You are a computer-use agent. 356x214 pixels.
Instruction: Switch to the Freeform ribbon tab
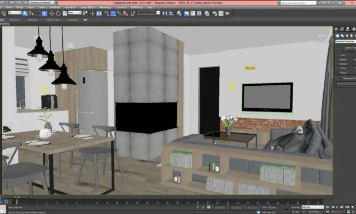pyautogui.click(x=14, y=20)
